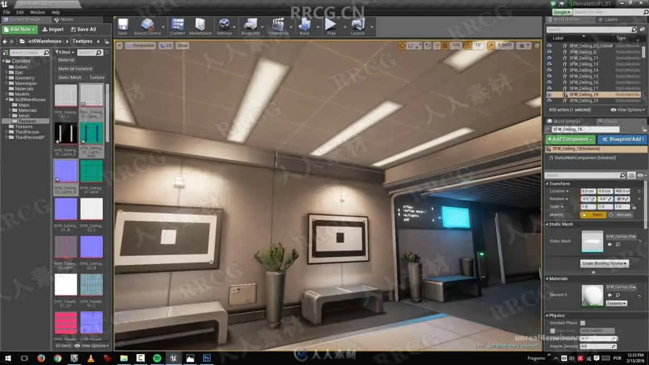Open the Cinematics toolbar icon
This screenshot has width=649, height=365.
[278, 26]
